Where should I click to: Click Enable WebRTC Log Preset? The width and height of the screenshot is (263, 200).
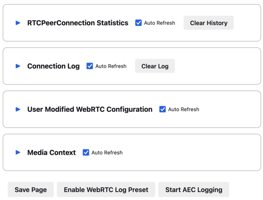tap(106, 190)
